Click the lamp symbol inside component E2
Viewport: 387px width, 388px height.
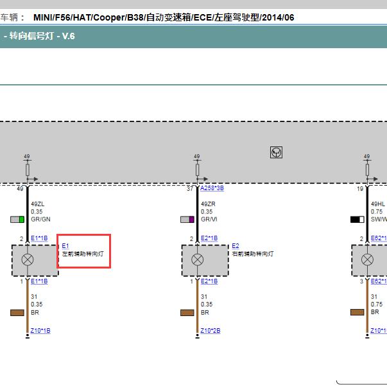tap(197, 260)
